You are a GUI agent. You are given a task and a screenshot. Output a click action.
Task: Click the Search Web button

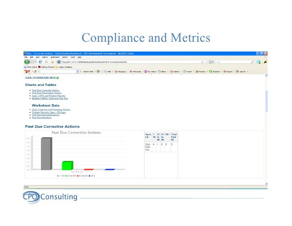88,71
